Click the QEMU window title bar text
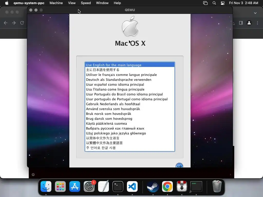Image resolution: width=263 pixels, height=197 pixels. 130,10
